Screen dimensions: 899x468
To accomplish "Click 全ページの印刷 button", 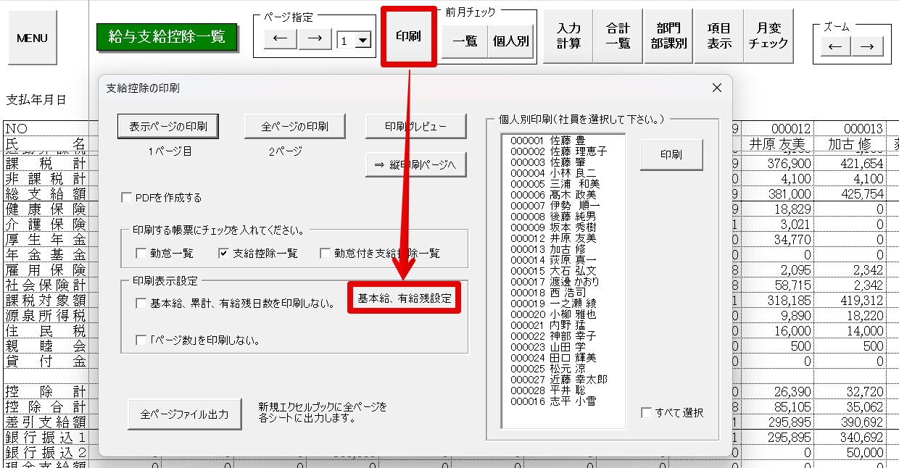I will click(294, 126).
